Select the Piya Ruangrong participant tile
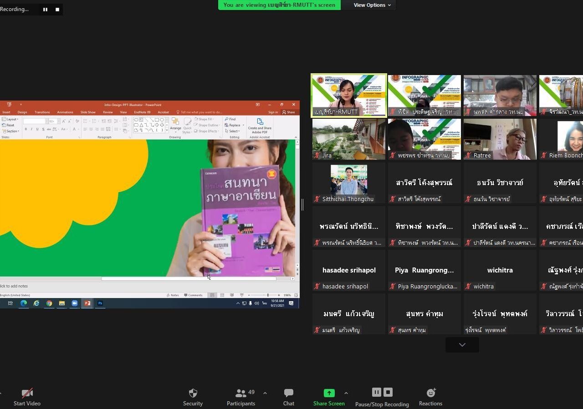The image size is (583, 409). pyautogui.click(x=424, y=270)
